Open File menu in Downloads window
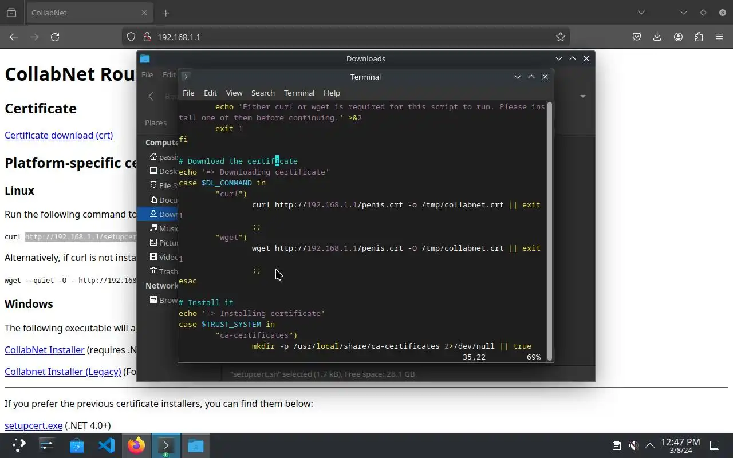 coord(147,74)
